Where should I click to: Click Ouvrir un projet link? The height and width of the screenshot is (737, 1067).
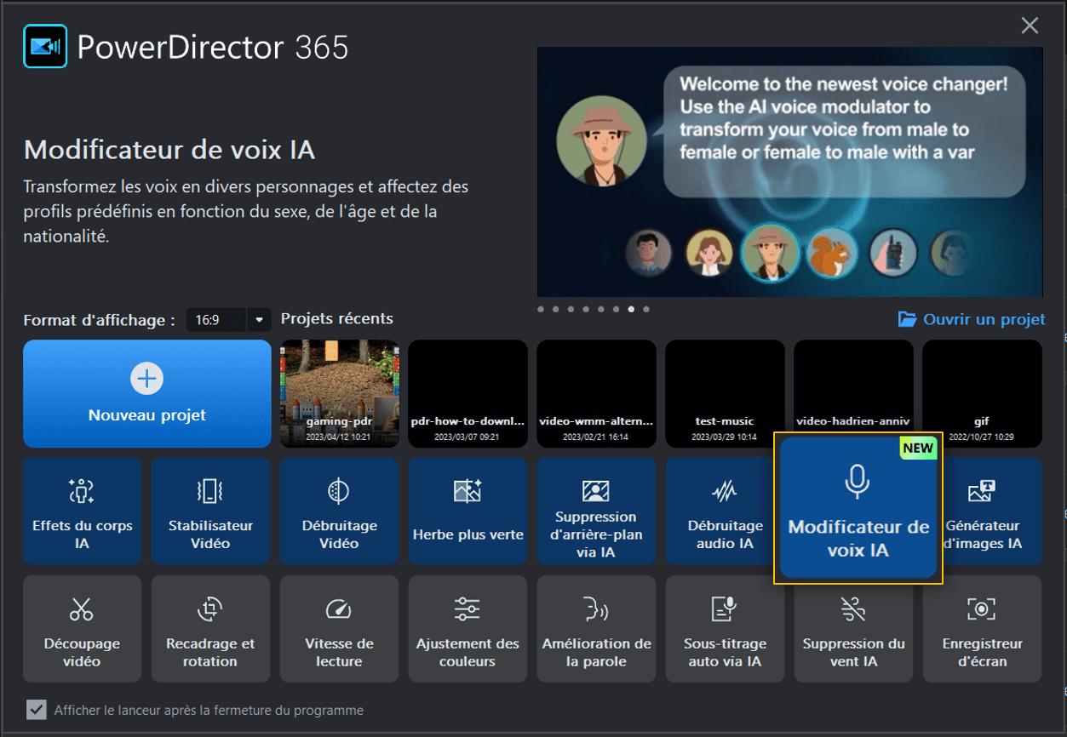click(x=972, y=319)
